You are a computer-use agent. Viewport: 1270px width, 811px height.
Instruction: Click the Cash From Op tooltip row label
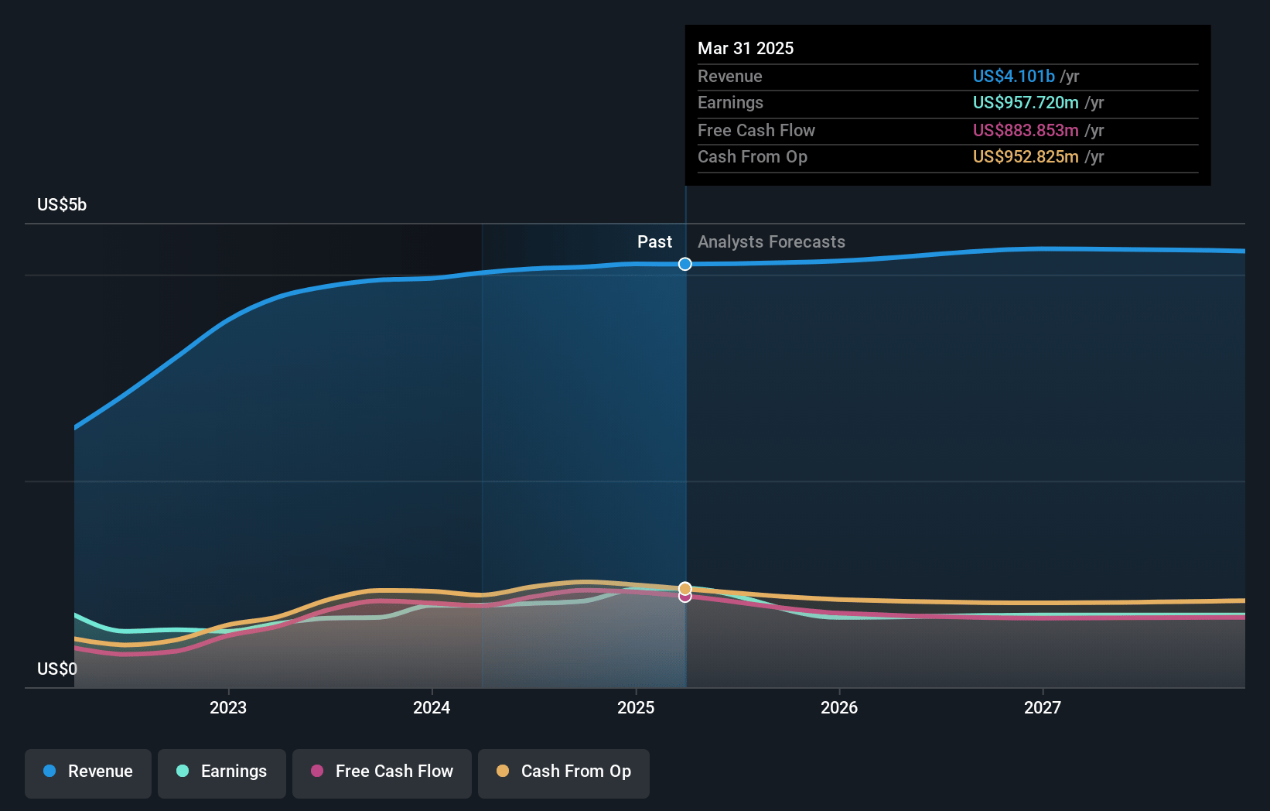753,156
